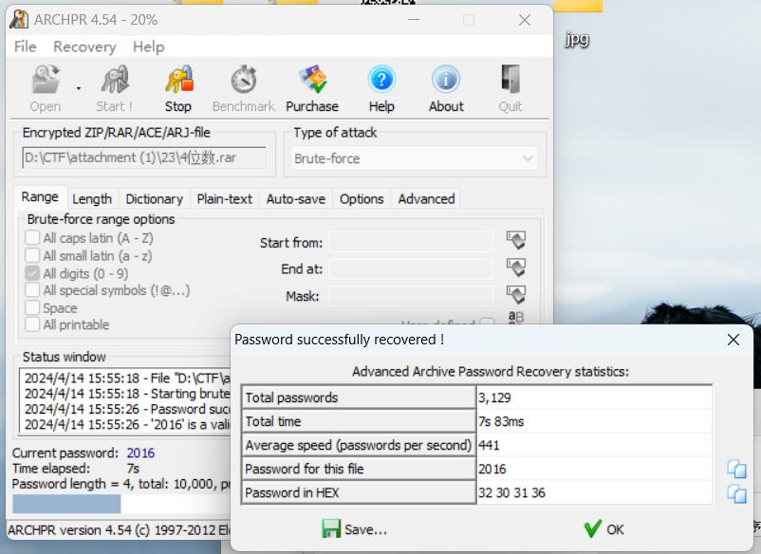The width and height of the screenshot is (761, 554).
Task: Click the ARCHPR version status bar text
Action: tap(119, 530)
